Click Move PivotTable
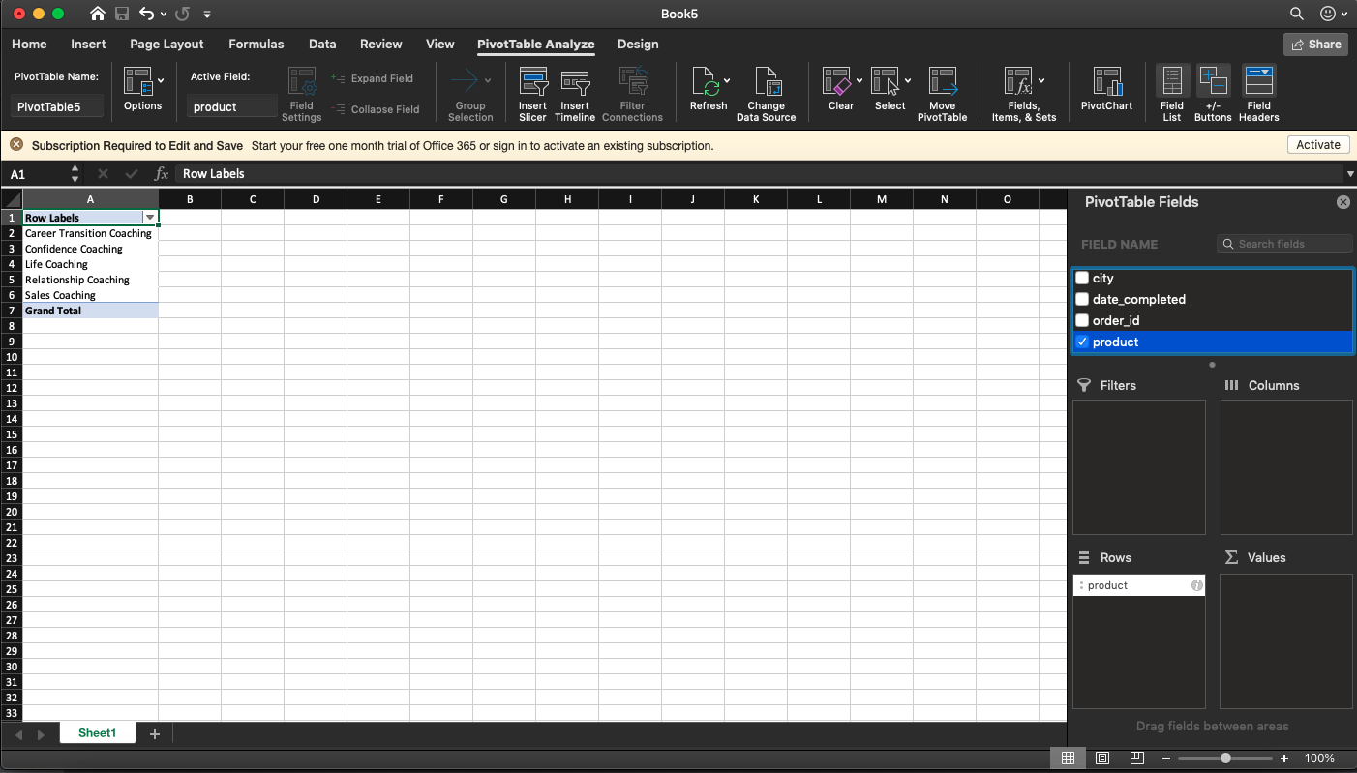This screenshot has width=1357, height=773. [x=942, y=95]
